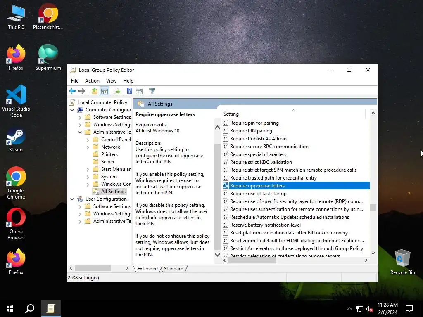Expand Windows Components tree node

click(88, 185)
